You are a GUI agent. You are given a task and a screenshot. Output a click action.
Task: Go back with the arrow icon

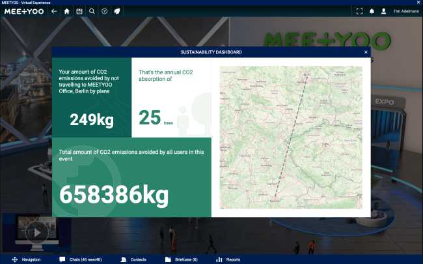tap(54, 11)
